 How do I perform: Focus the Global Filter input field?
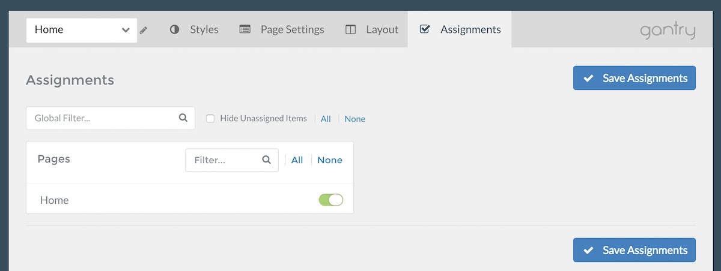coord(111,118)
